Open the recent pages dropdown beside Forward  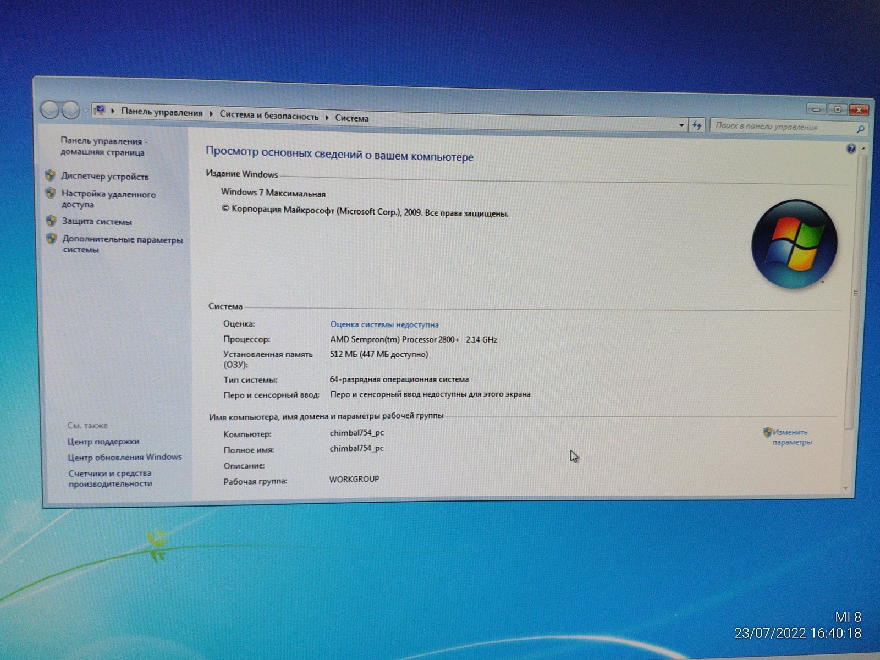point(85,111)
